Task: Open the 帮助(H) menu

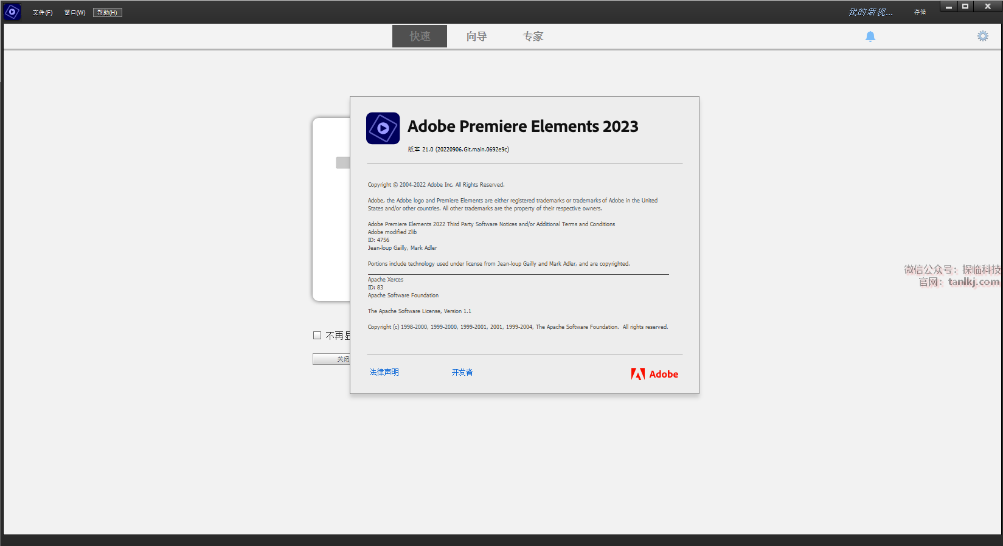Action: pyautogui.click(x=108, y=13)
